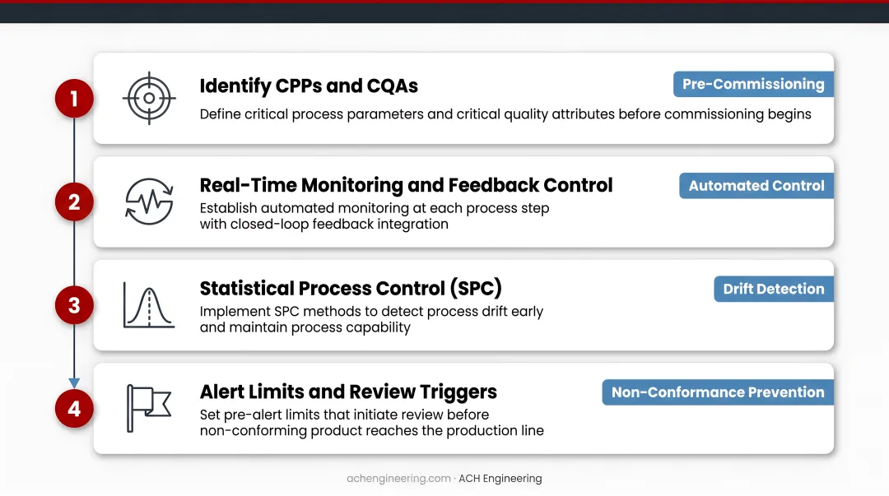Image resolution: width=889 pixels, height=496 pixels.
Task: Click the bell curve distribution icon
Action: [149, 305]
